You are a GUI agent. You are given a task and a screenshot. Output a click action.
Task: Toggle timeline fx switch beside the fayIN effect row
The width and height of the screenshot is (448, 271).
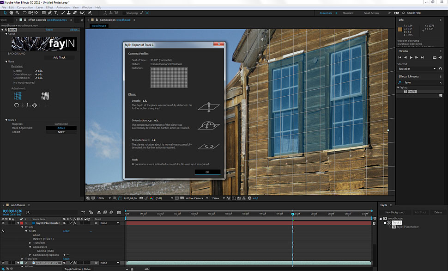[x=3, y=231]
